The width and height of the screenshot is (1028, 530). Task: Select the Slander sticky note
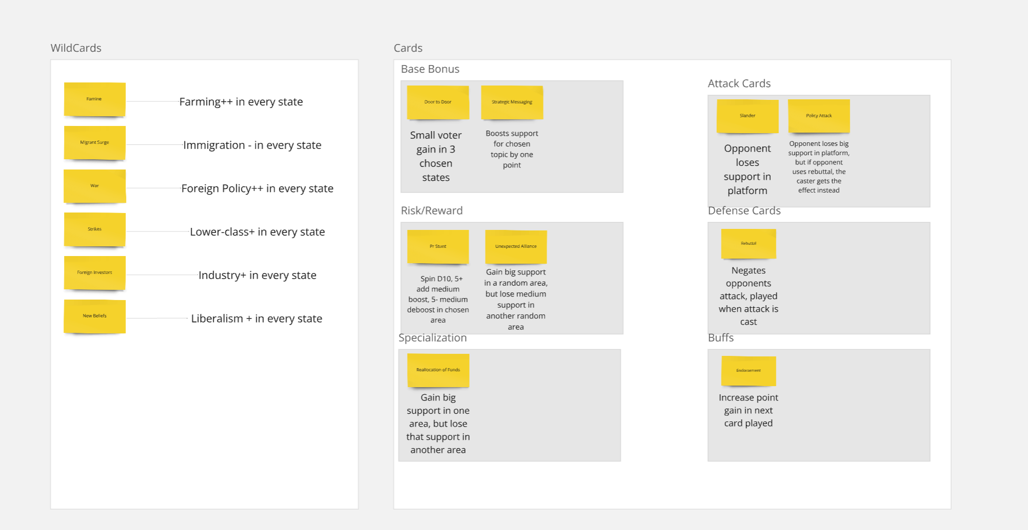(x=747, y=116)
